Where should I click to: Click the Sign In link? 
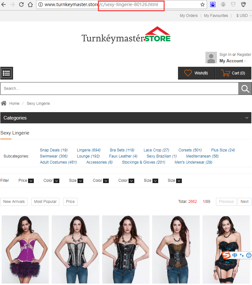[225, 55]
